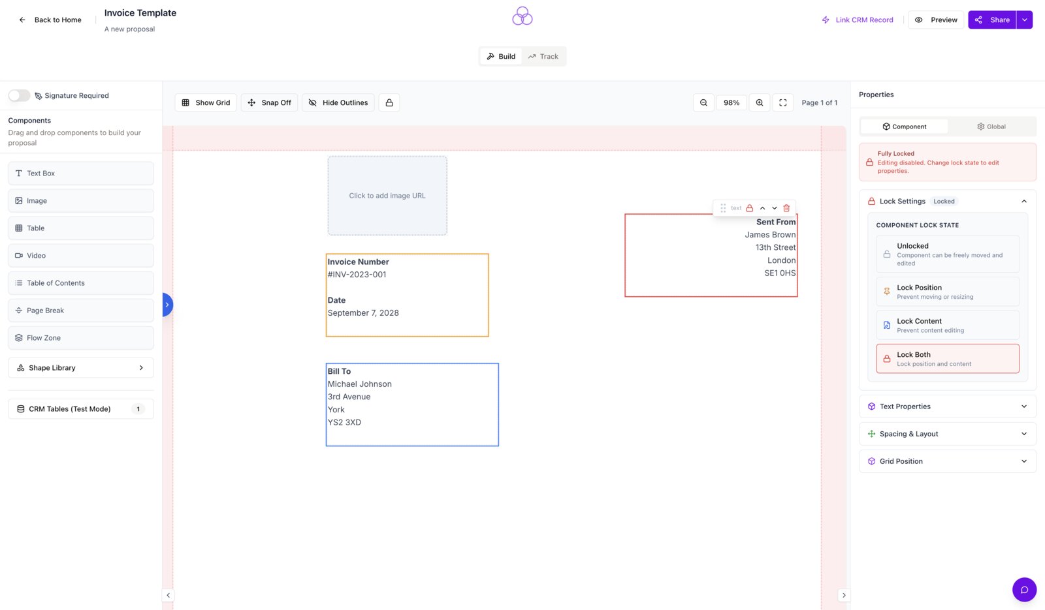Enter fullscreen canvas view
The height and width of the screenshot is (610, 1045).
783,103
